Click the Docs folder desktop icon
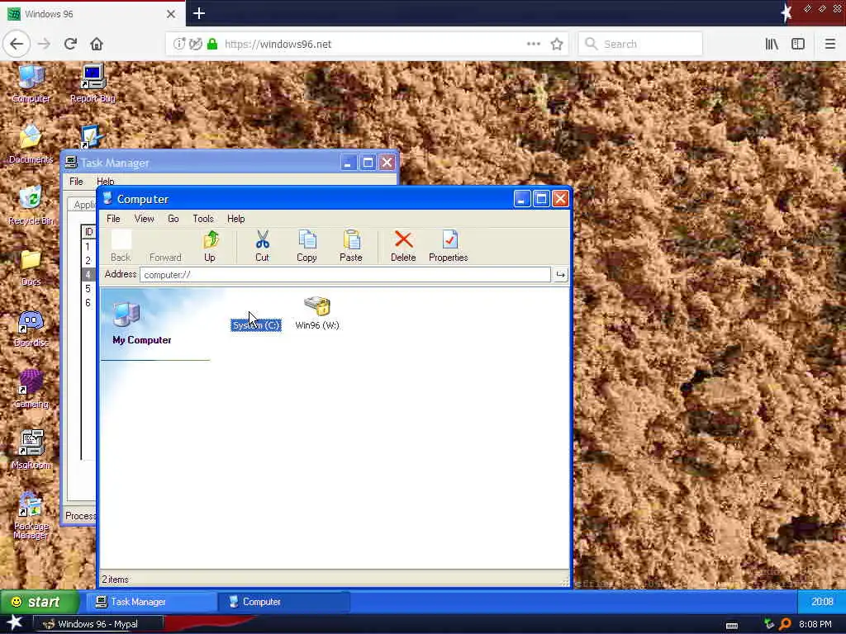Viewport: 846px width, 634px height. click(x=31, y=267)
